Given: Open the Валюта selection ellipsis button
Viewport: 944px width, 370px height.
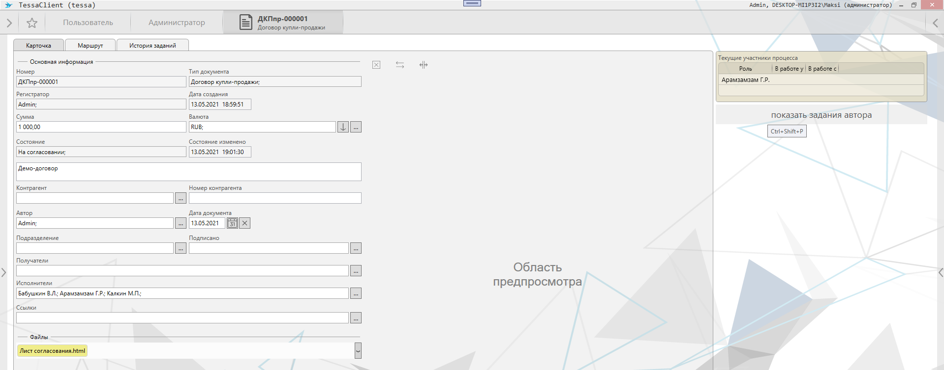Looking at the screenshot, I should pyautogui.click(x=356, y=127).
